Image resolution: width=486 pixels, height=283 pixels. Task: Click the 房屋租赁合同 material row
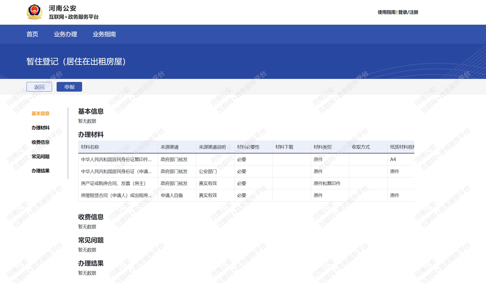tap(116, 195)
